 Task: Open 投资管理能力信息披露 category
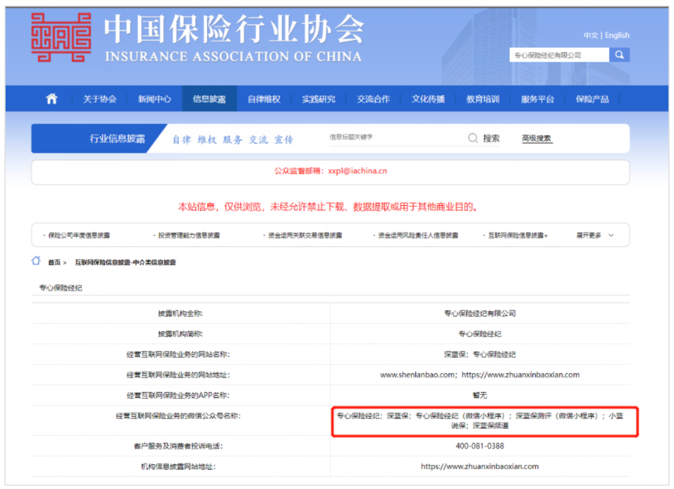189,236
